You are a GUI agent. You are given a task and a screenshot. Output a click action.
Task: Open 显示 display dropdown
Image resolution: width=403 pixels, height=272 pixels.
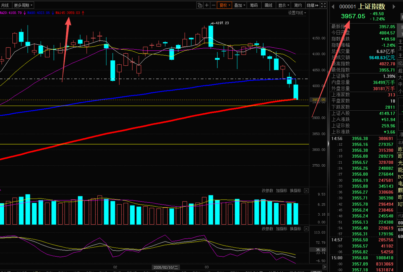pyautogui.click(x=284, y=5)
